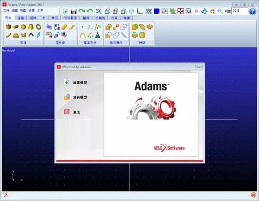
Task: Choose the frustum cone solid tool
Action: (31, 27)
